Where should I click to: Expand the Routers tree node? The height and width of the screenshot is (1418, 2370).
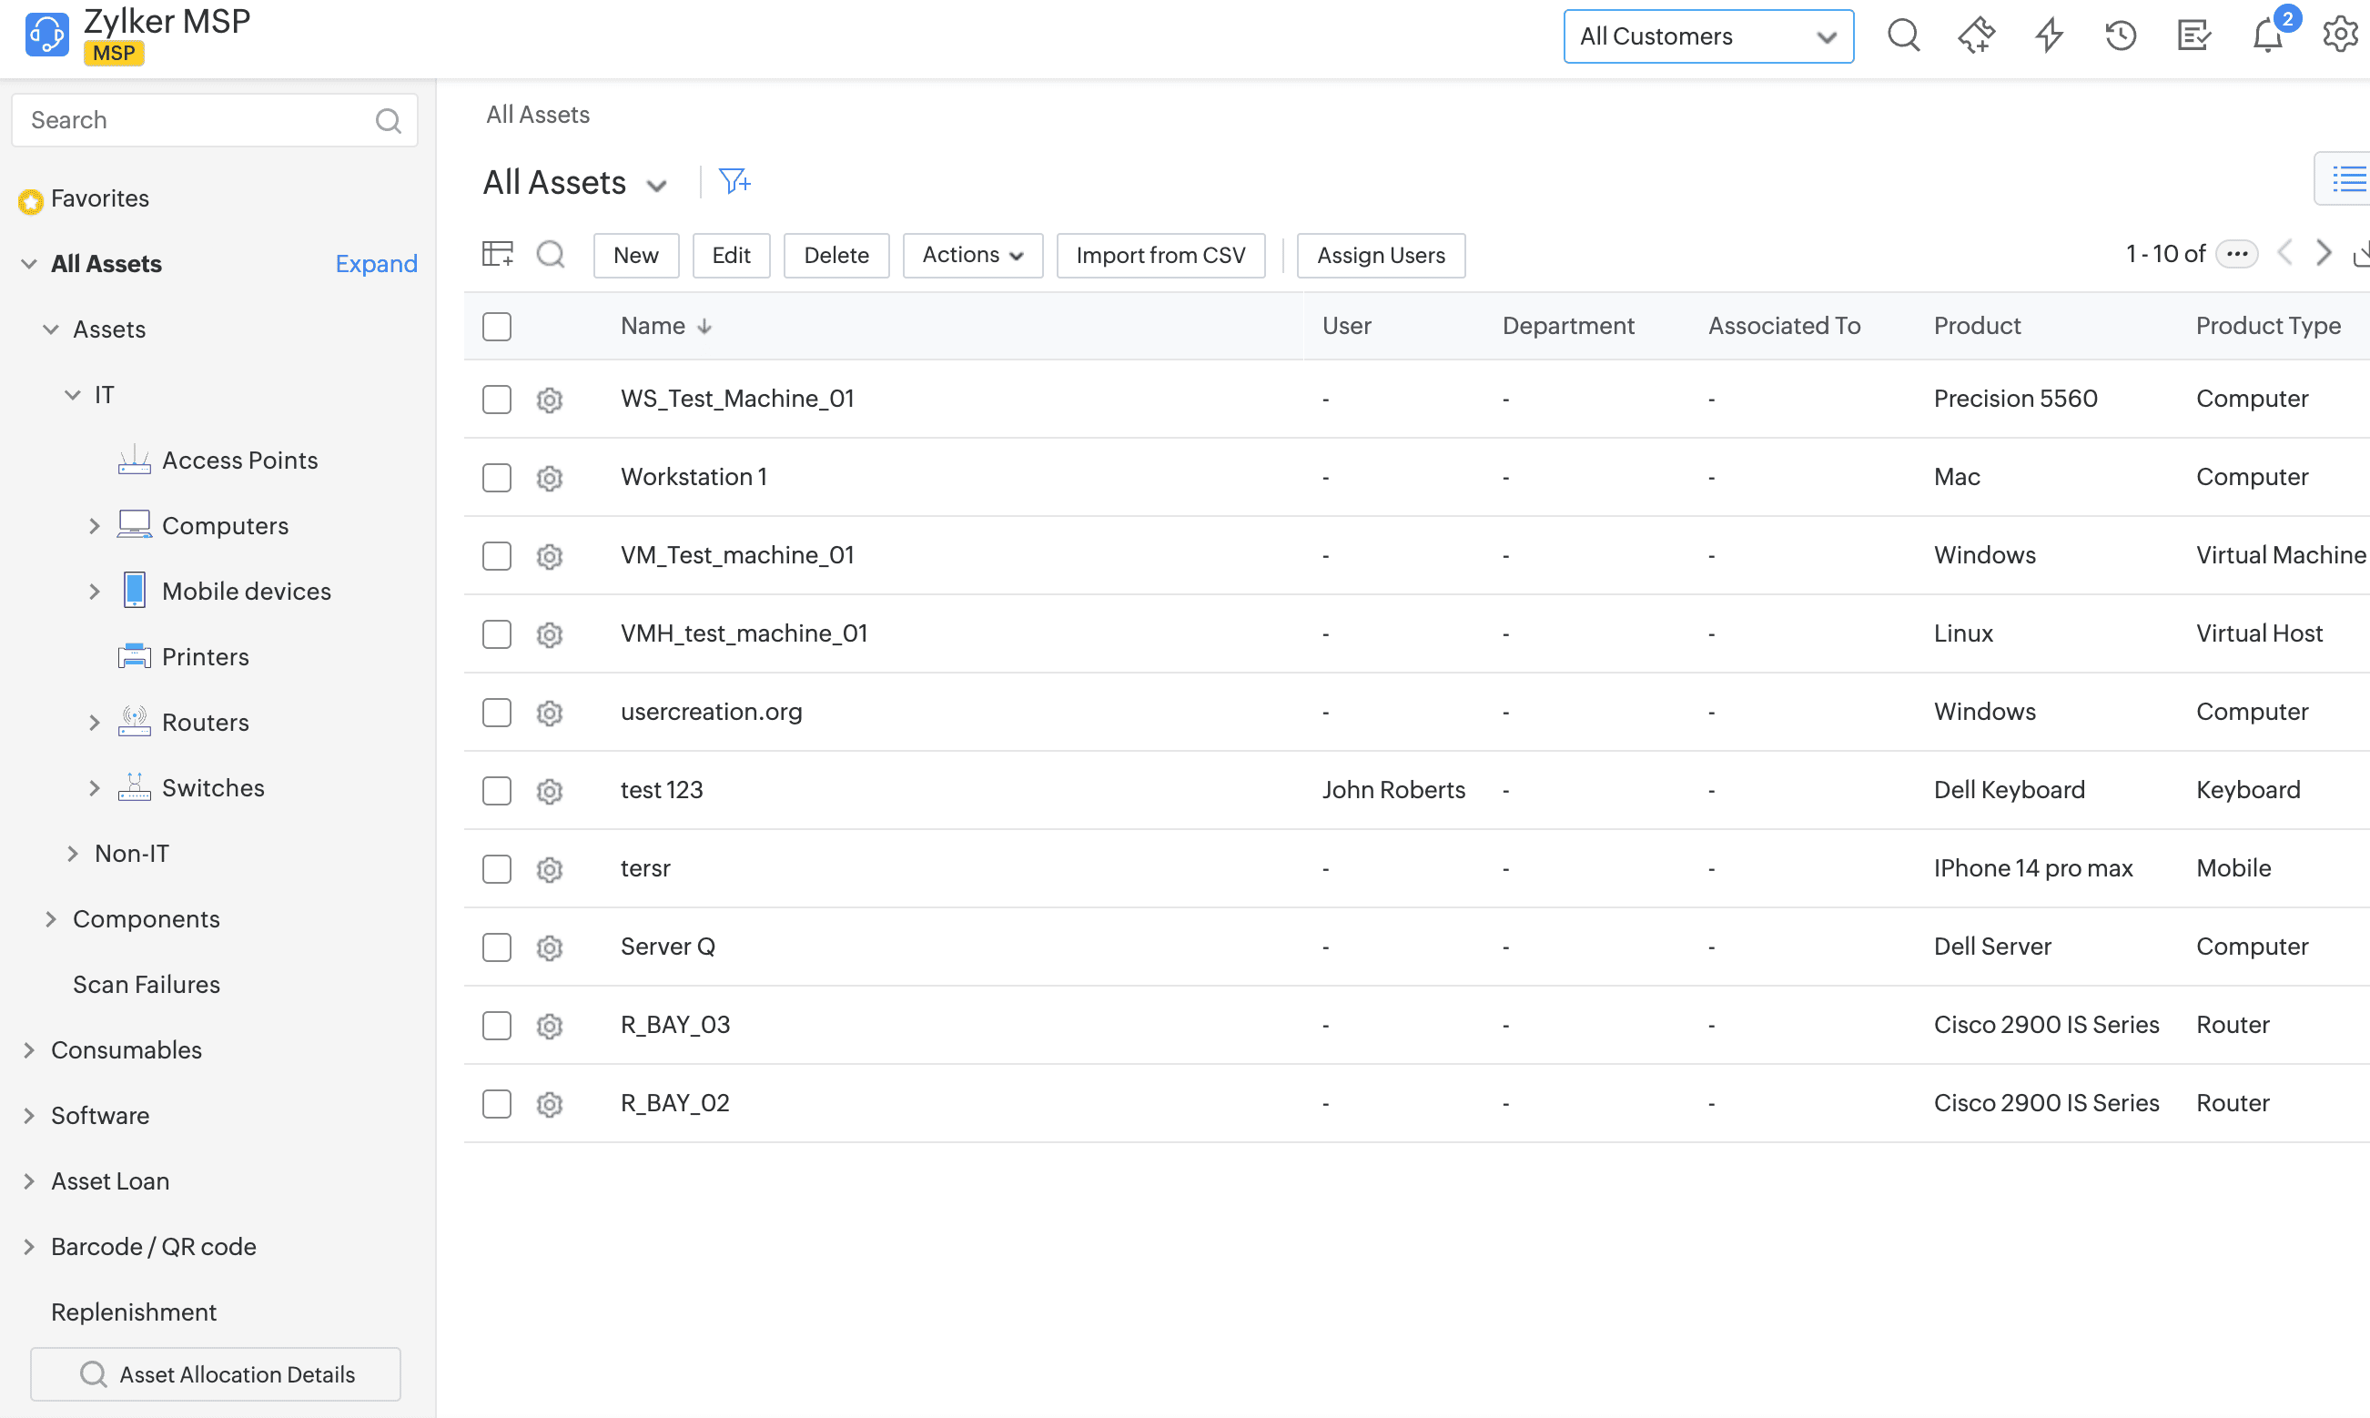click(95, 723)
